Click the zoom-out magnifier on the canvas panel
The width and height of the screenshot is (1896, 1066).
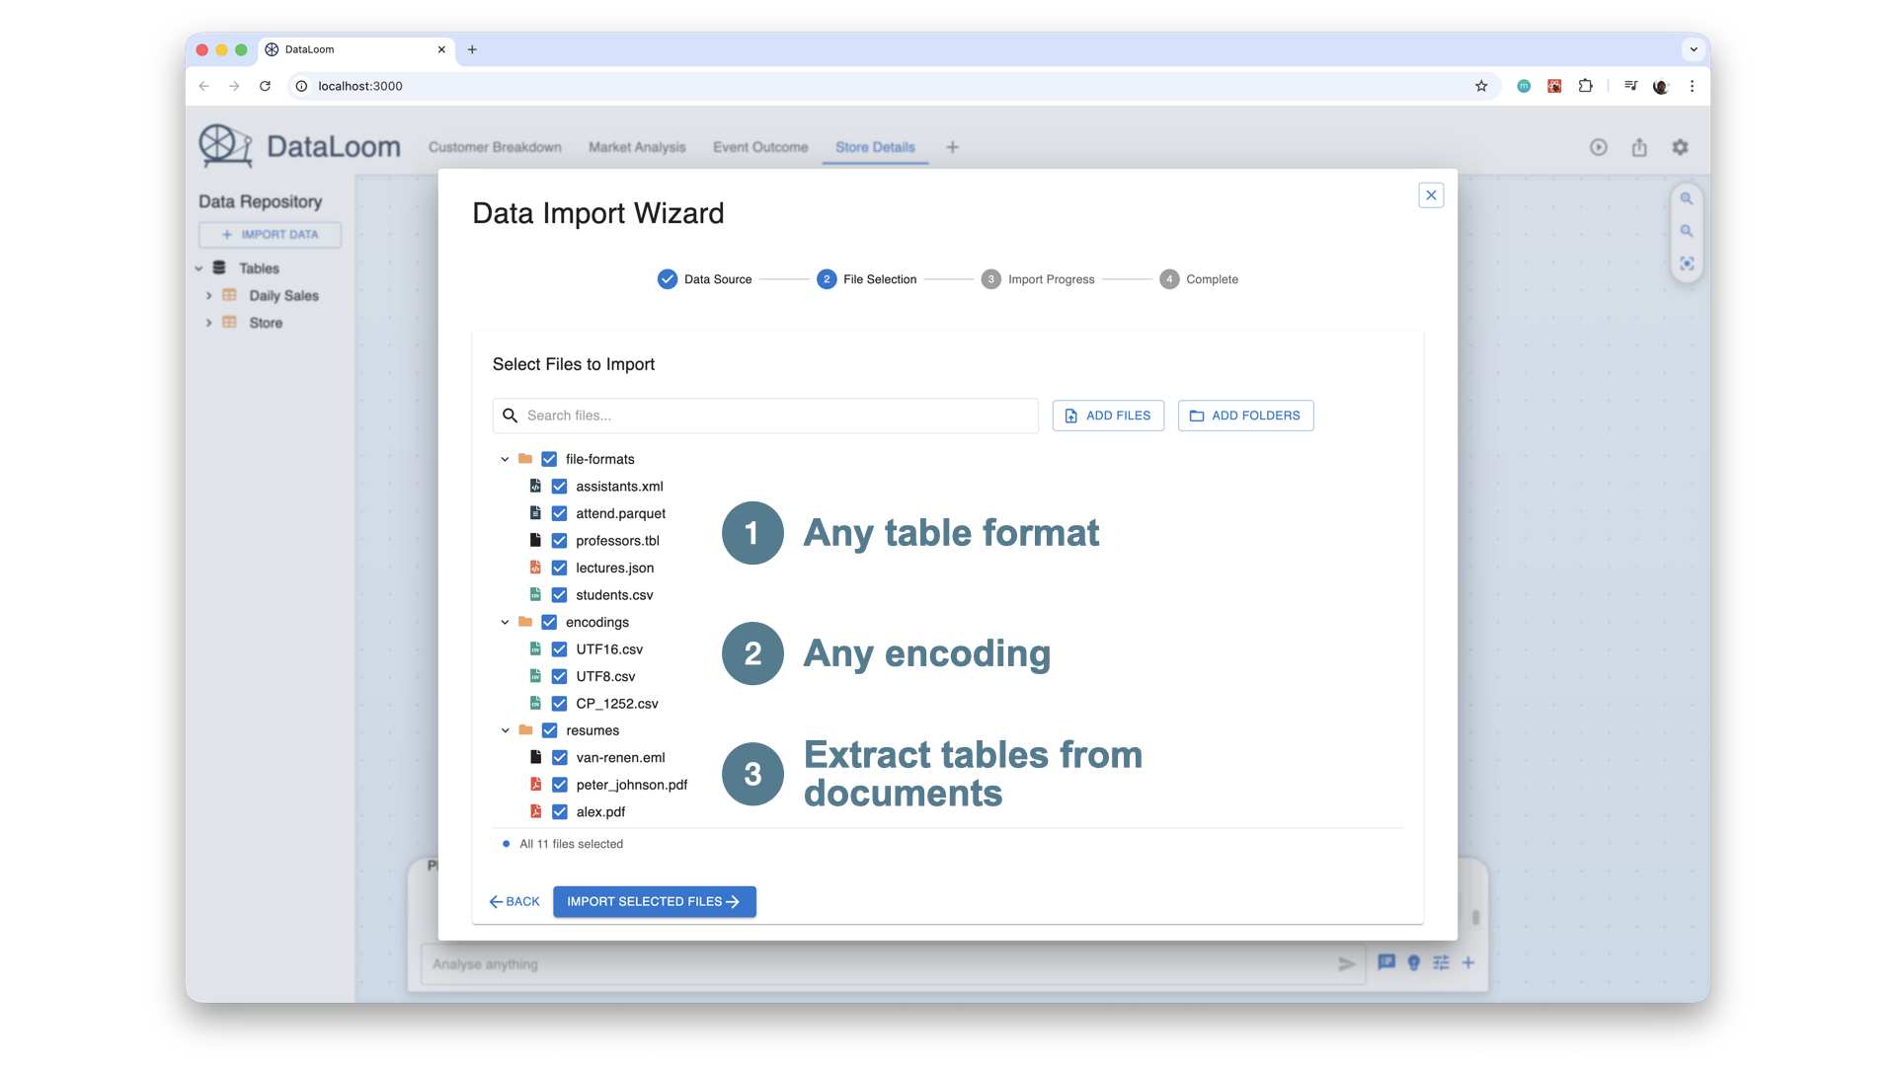click(x=1687, y=230)
